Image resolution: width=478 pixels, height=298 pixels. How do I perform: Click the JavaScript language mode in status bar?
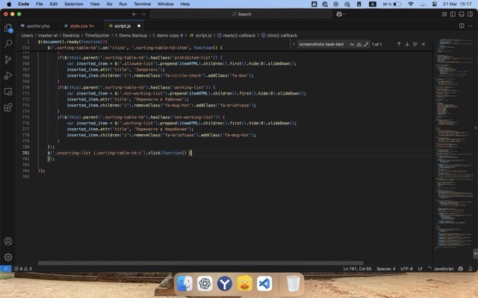tap(444, 268)
